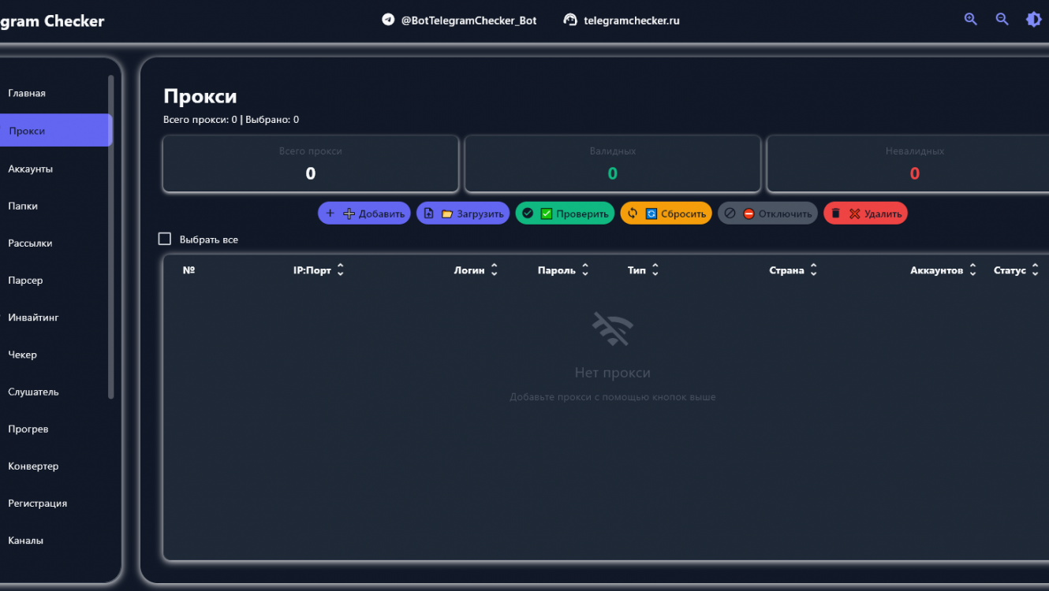This screenshot has height=591, width=1049.
Task: Sort table by Статус column arrows
Action: click(x=1035, y=270)
